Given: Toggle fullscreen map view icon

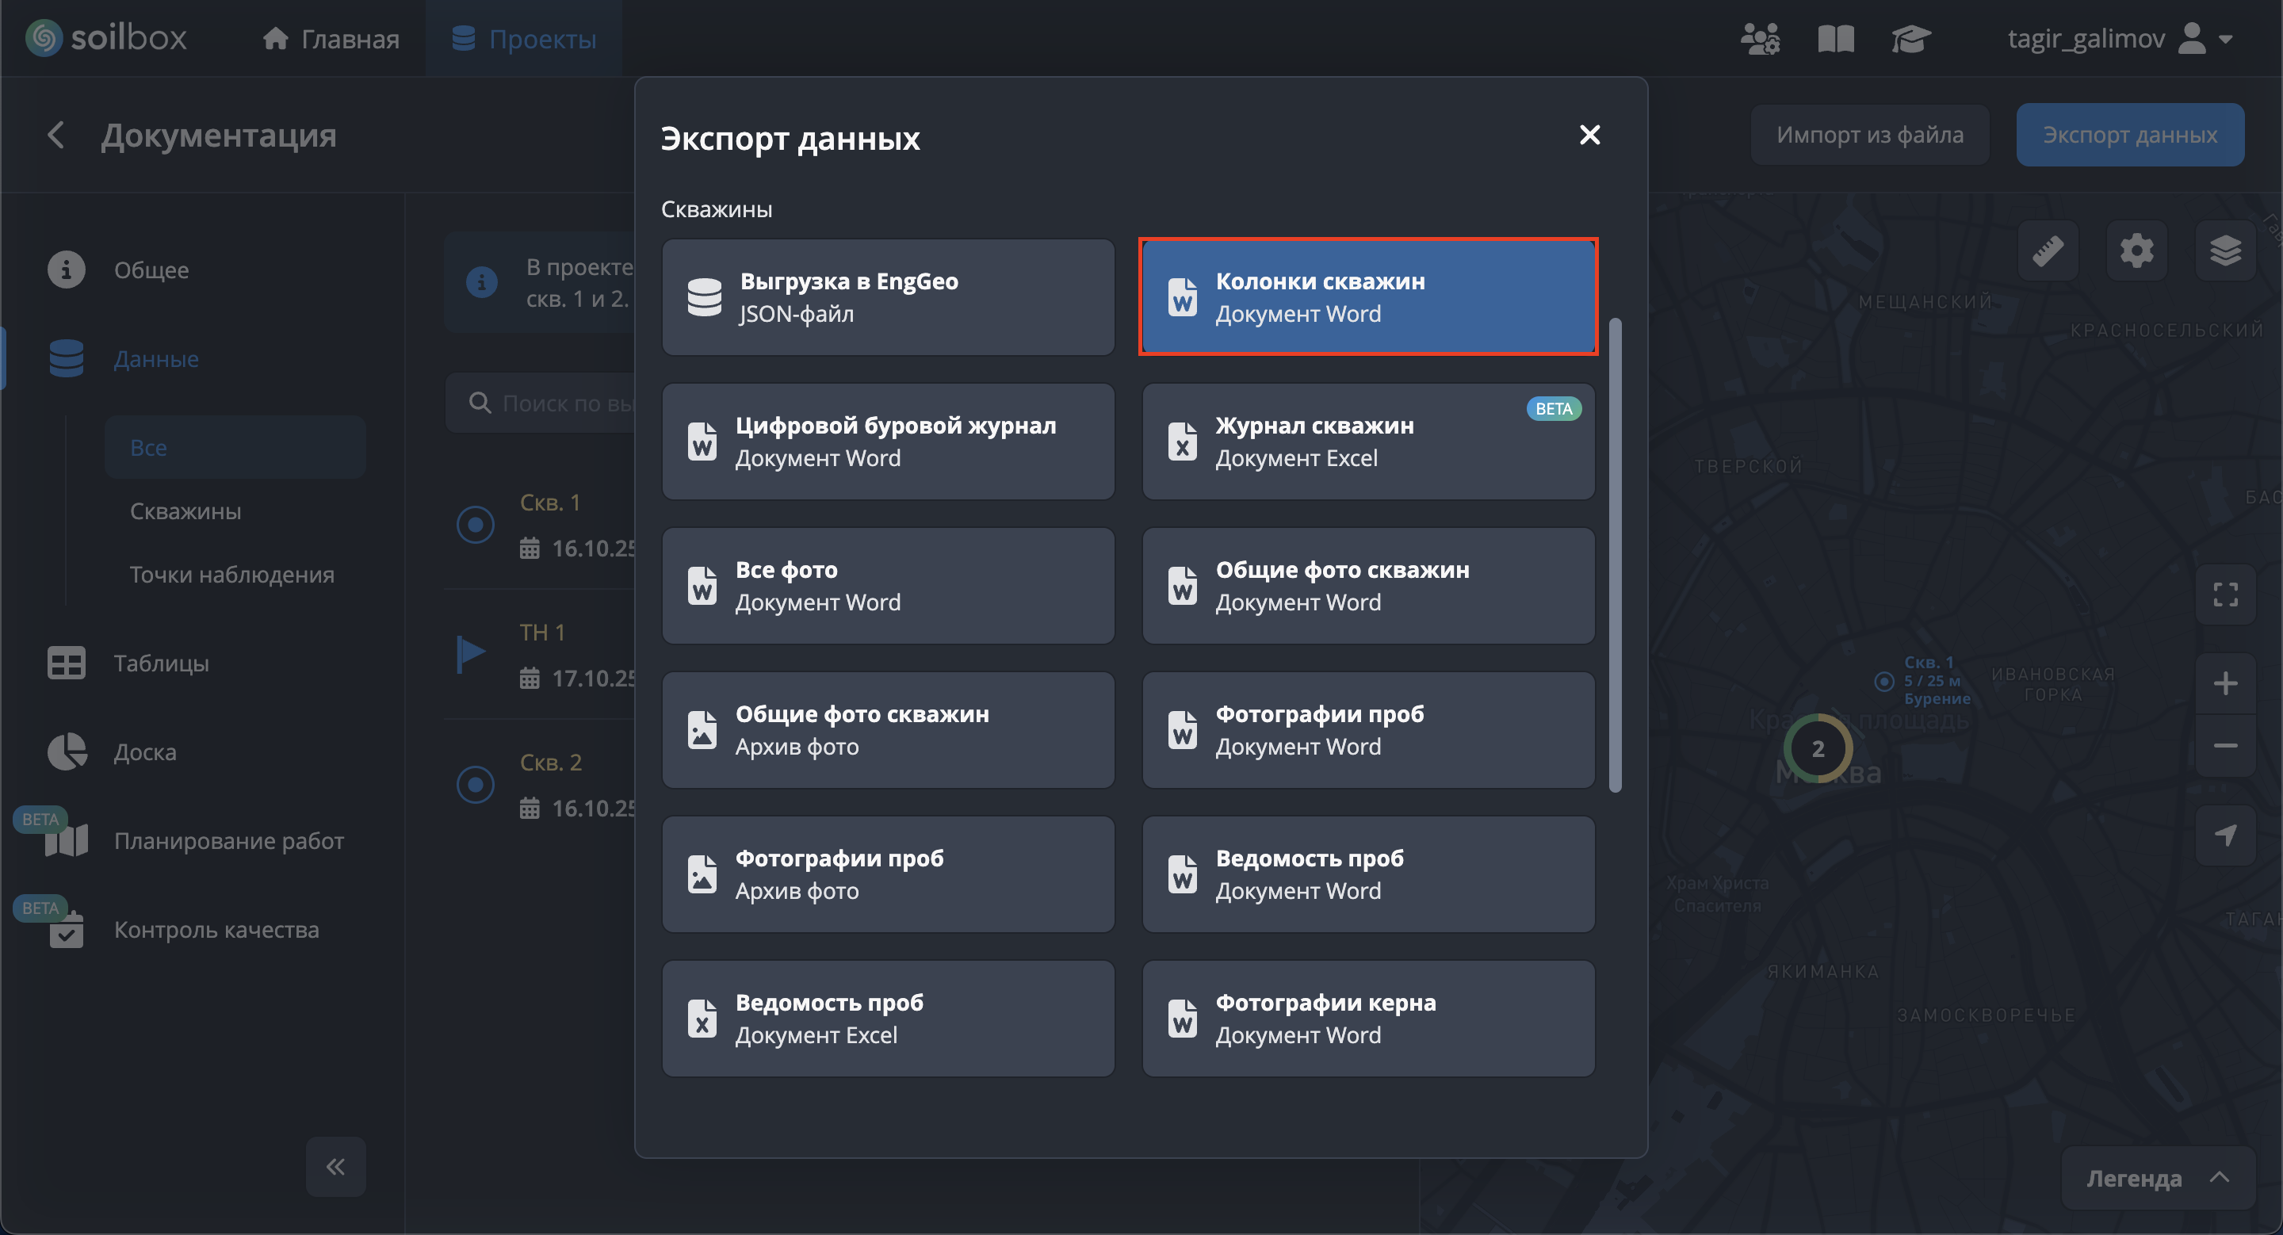Looking at the screenshot, I should tap(2224, 595).
